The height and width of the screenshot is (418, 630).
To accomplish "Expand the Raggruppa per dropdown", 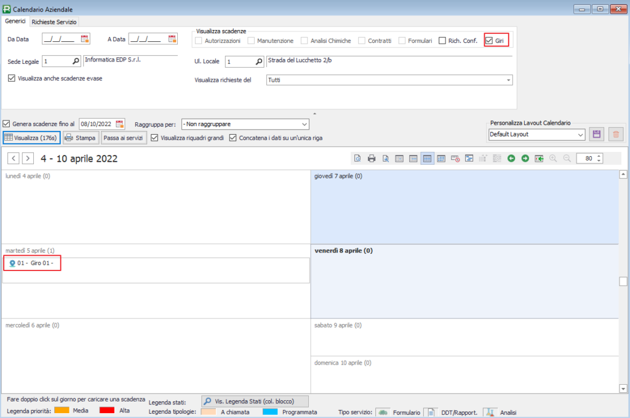I will 305,124.
